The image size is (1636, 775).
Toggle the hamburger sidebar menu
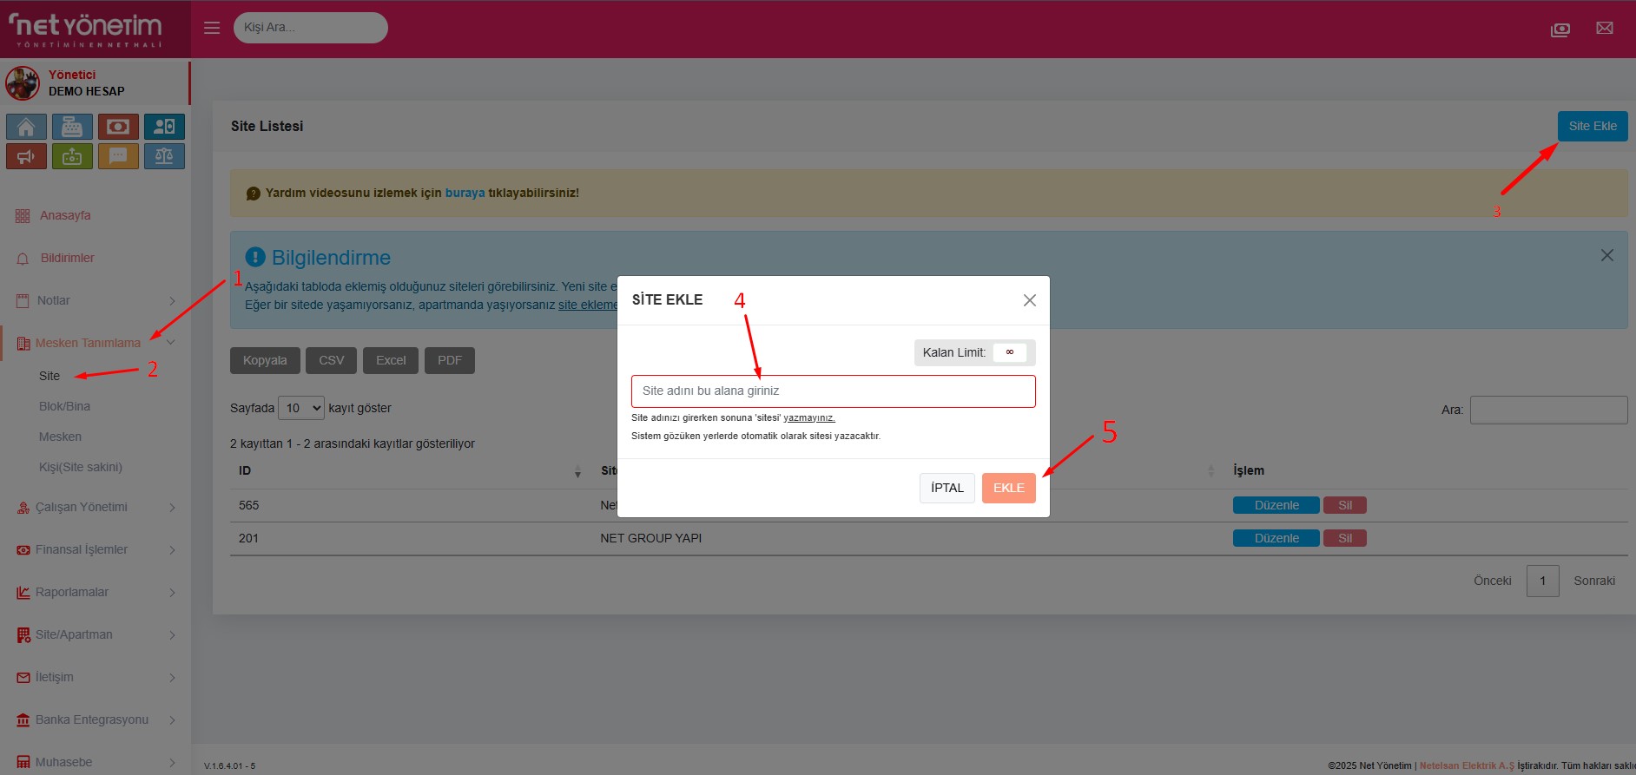tap(212, 28)
